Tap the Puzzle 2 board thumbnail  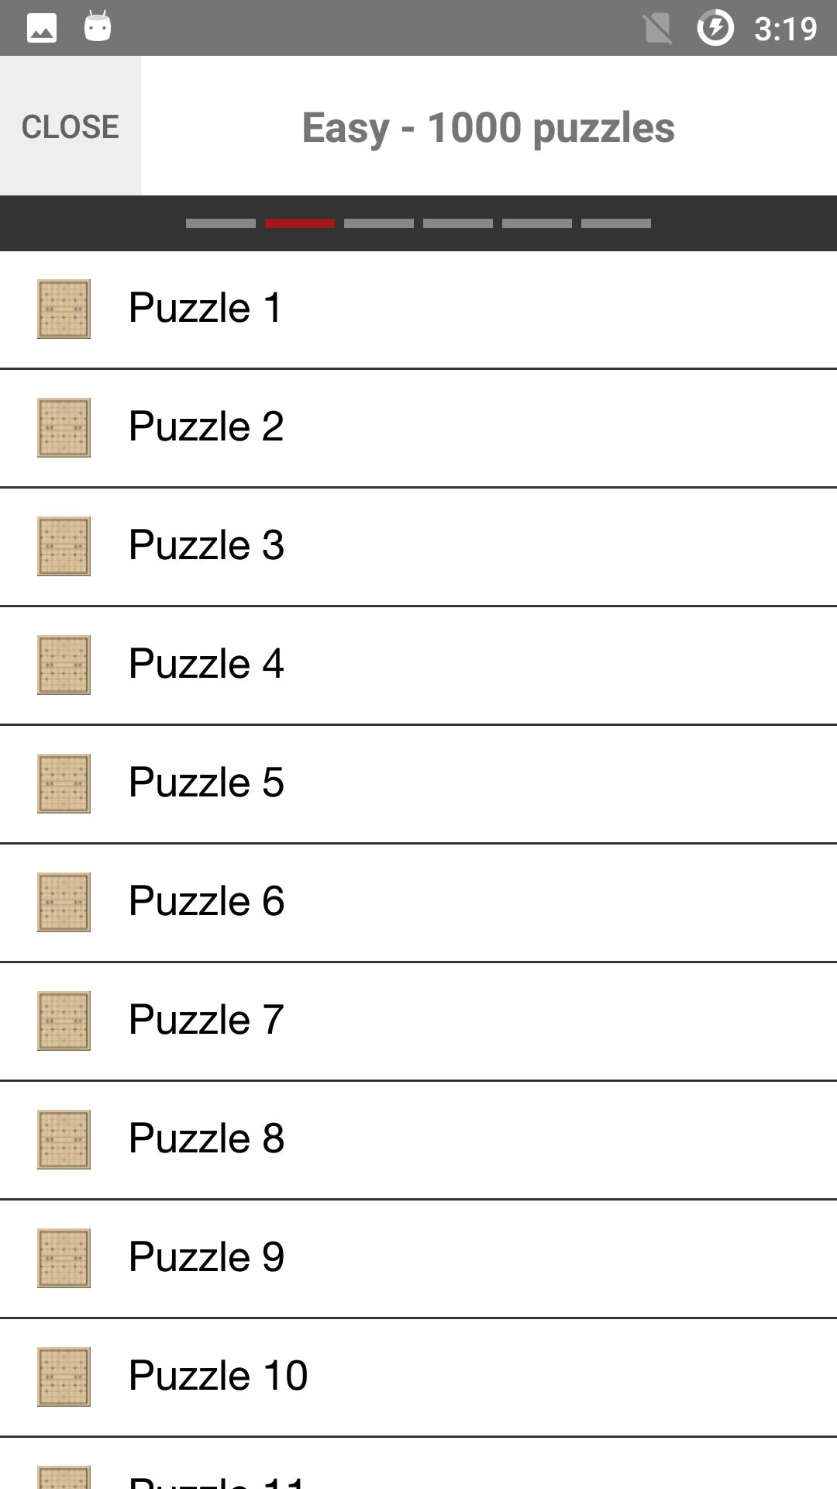point(64,427)
